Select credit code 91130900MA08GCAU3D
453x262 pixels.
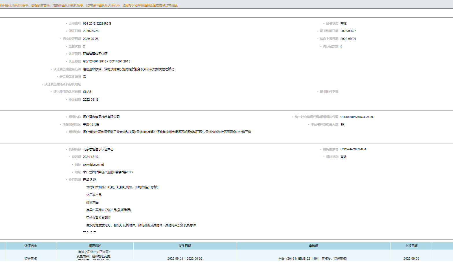click(357, 117)
